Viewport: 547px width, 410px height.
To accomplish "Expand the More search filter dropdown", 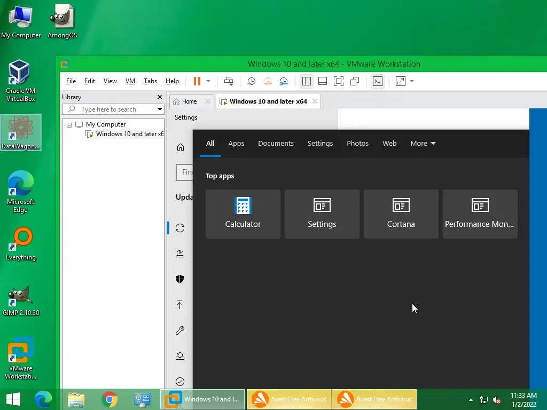I will tap(423, 143).
